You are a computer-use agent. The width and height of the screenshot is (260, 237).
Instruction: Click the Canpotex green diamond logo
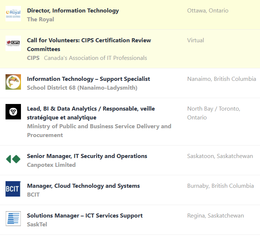13,159
